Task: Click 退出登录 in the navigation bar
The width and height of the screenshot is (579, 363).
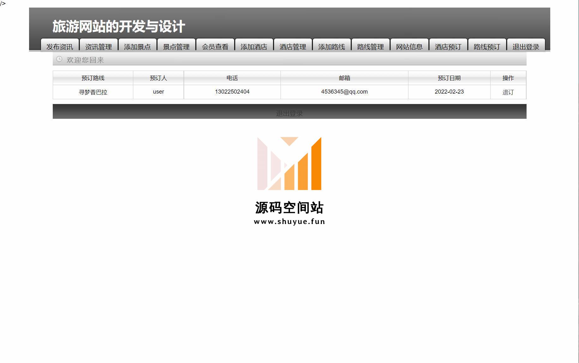Action: point(526,46)
